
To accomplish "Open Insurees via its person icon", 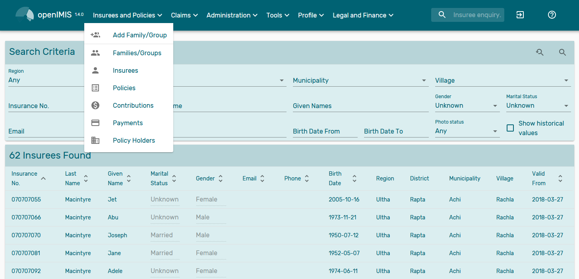I will (x=95, y=70).
